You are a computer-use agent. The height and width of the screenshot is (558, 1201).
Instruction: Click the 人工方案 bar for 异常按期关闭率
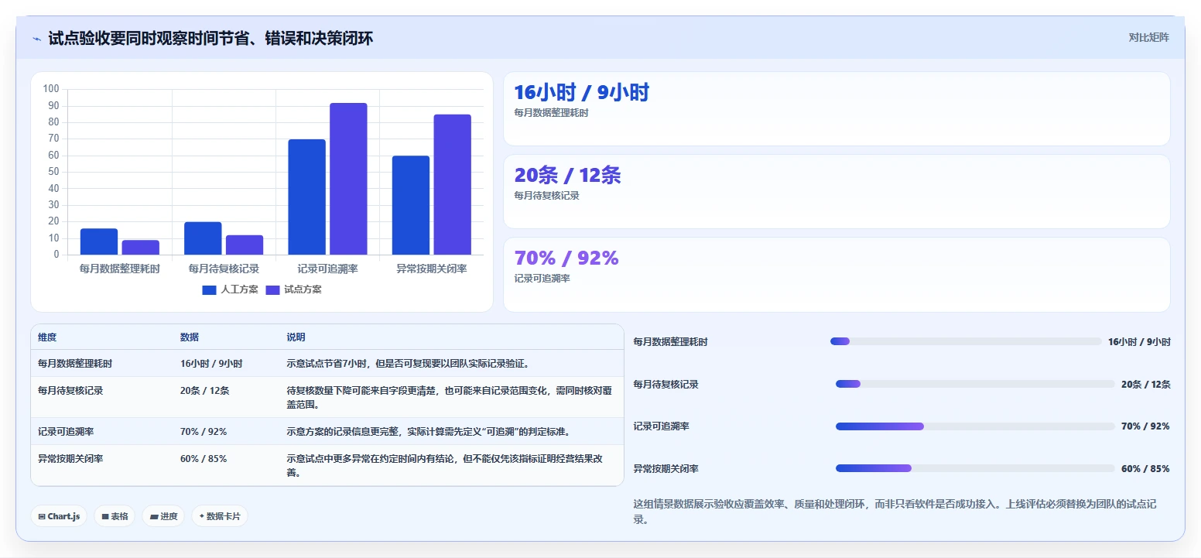[411, 205]
